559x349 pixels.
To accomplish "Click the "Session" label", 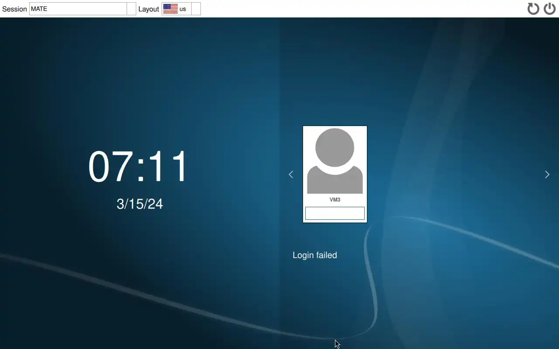I will [x=14, y=9].
